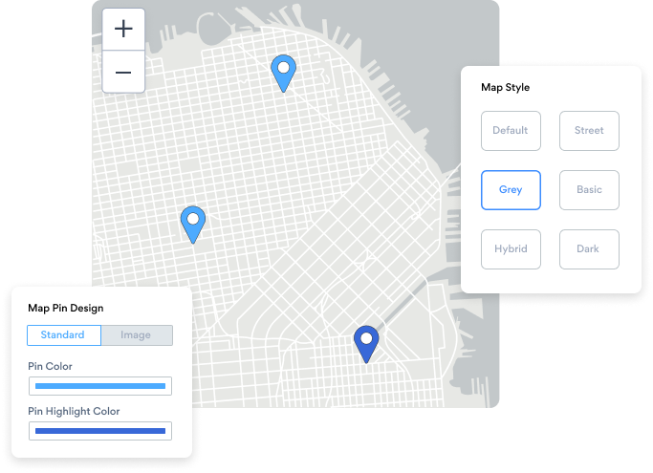653x473 pixels.
Task: Click the Pin Color label text
Action: (50, 366)
